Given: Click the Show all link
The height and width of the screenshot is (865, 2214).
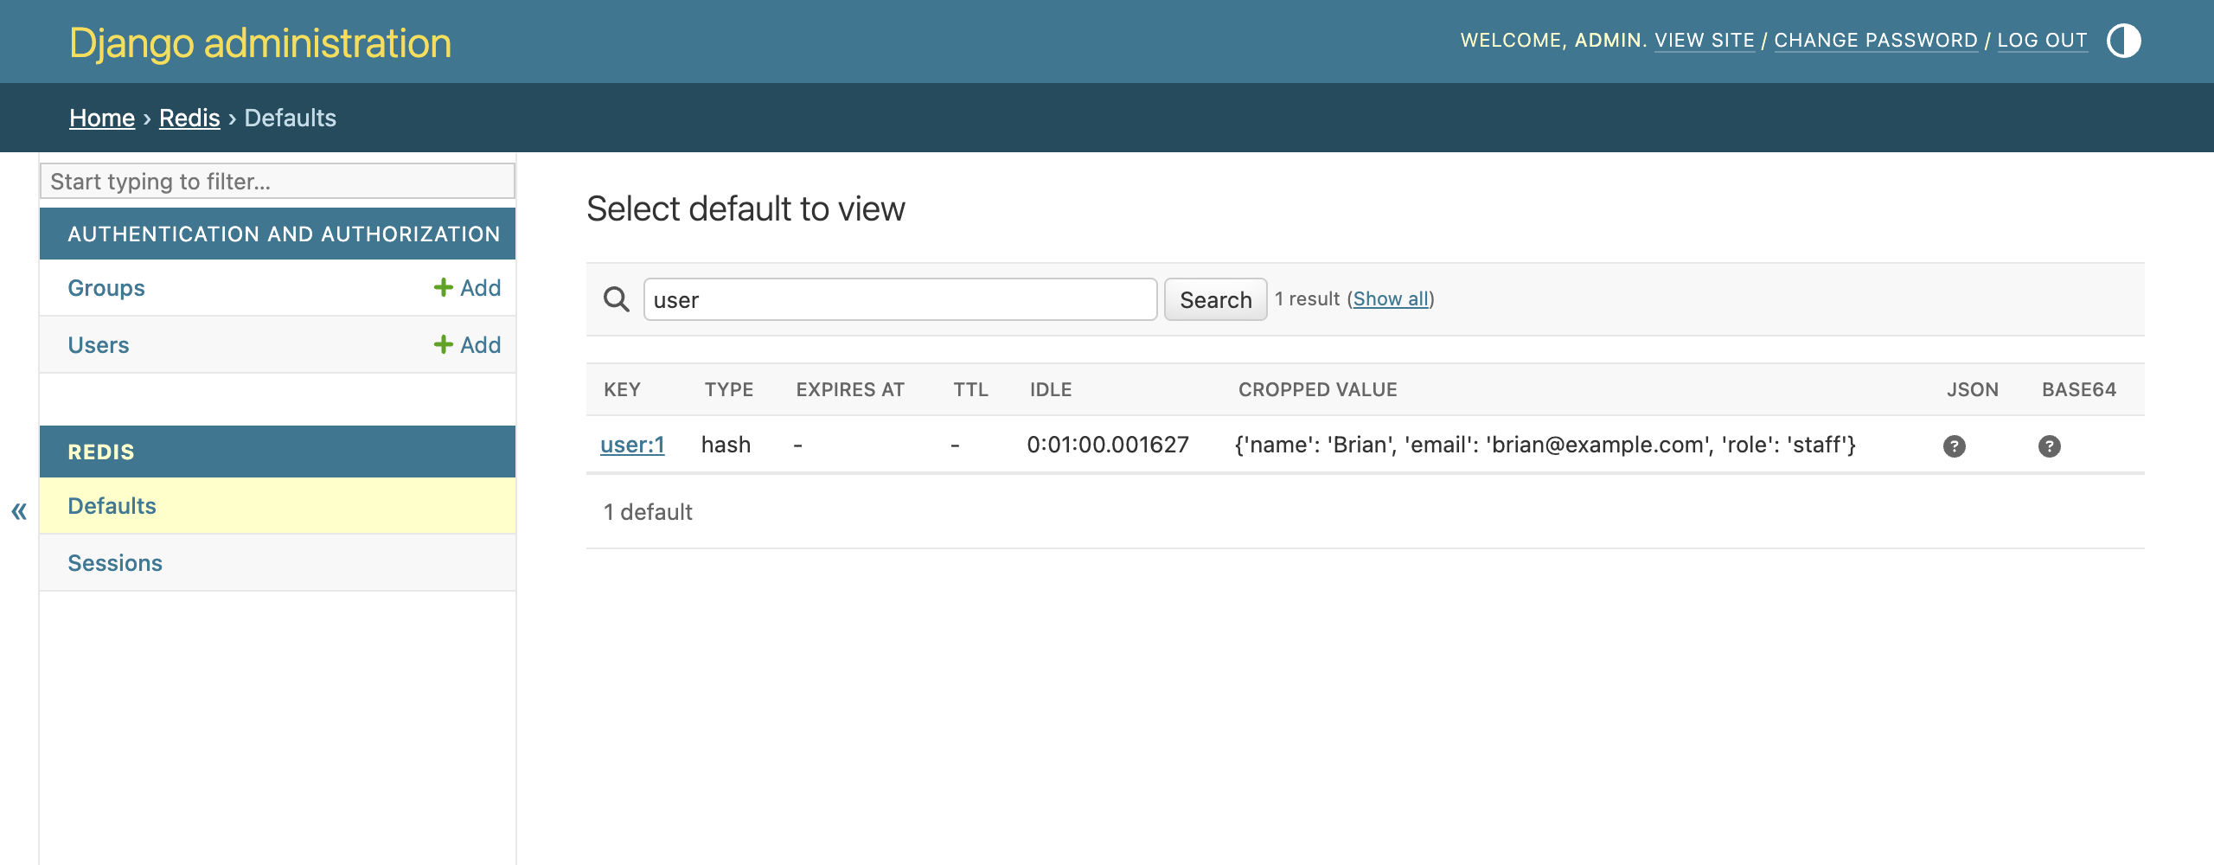Looking at the screenshot, I should click(x=1391, y=298).
